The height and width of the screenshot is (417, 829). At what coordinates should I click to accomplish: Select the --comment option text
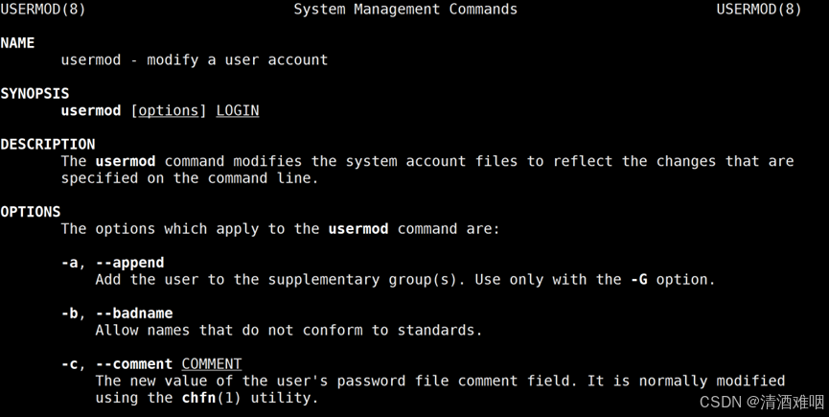(x=134, y=364)
